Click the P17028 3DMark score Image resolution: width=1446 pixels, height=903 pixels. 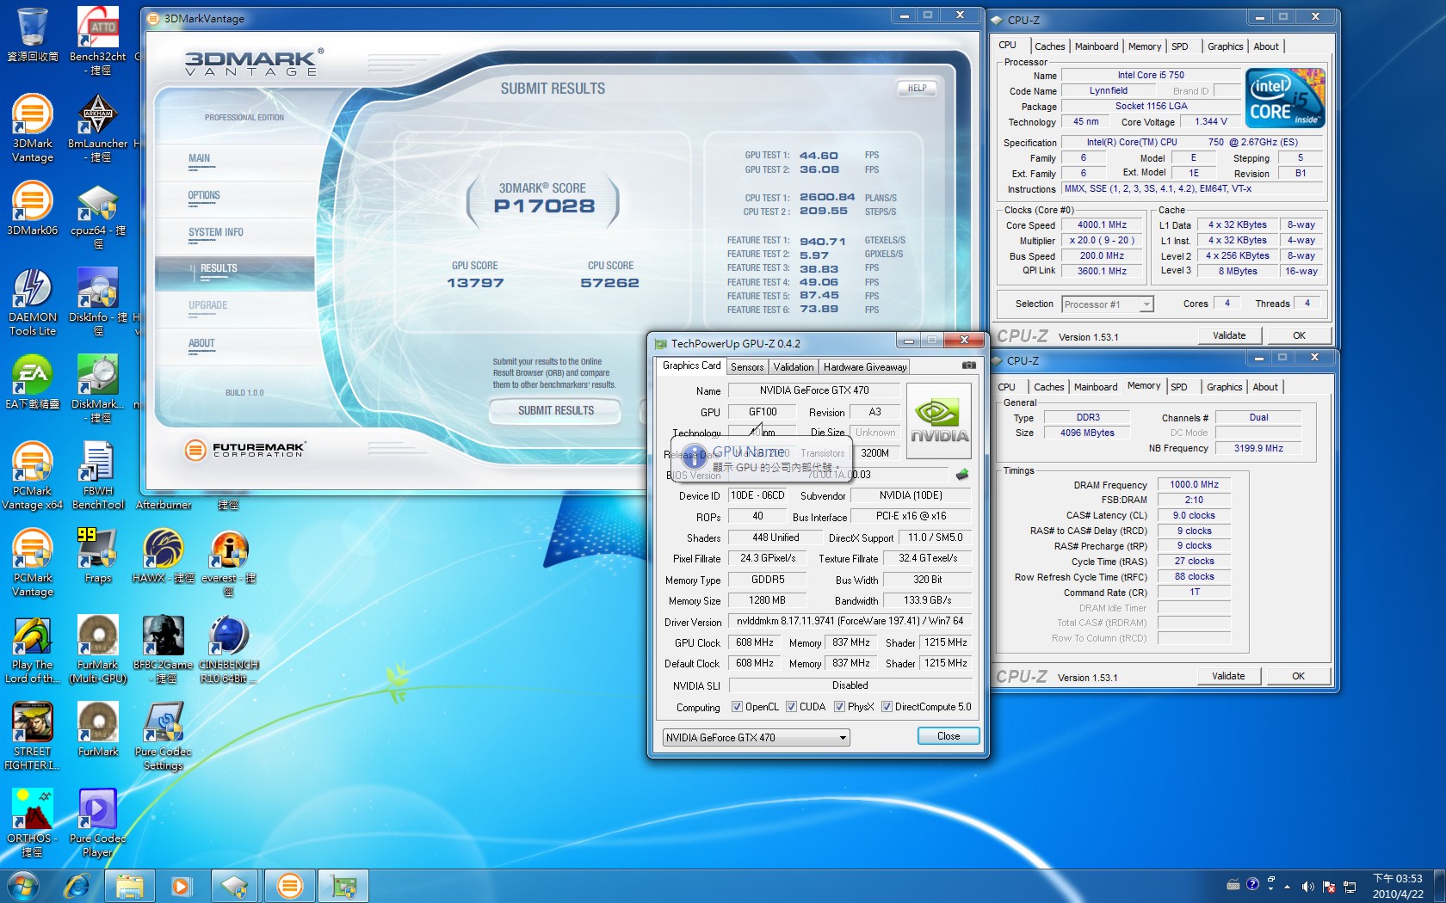point(544,206)
